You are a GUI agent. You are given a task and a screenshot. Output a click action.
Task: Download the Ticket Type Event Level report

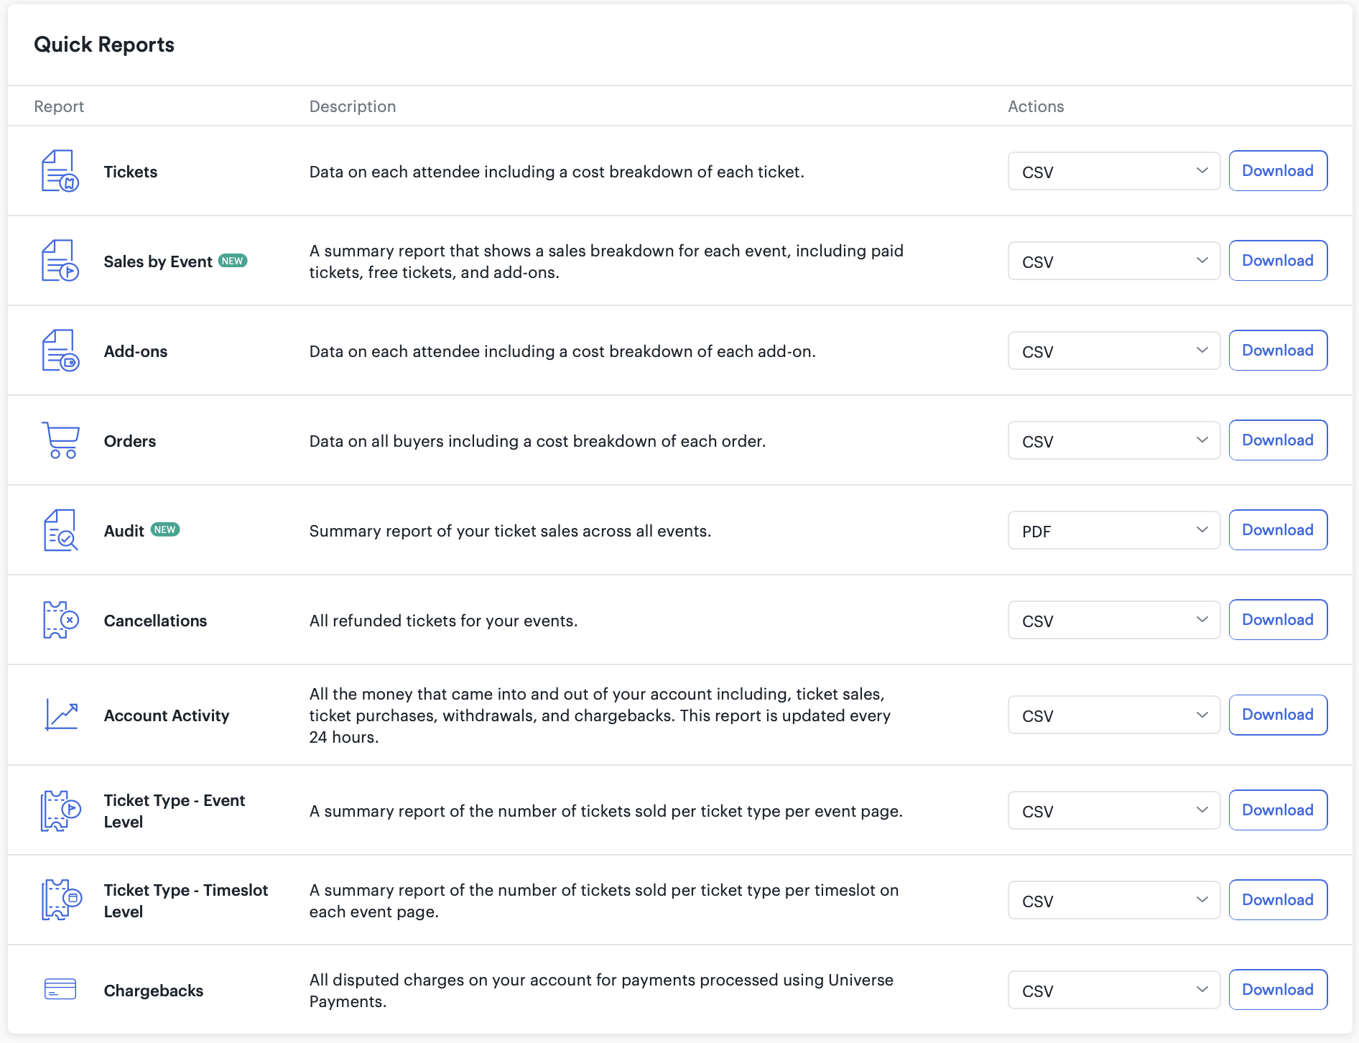pyautogui.click(x=1277, y=810)
